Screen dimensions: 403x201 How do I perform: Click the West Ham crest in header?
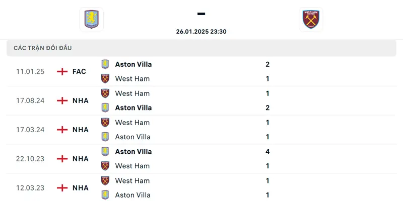(311, 20)
